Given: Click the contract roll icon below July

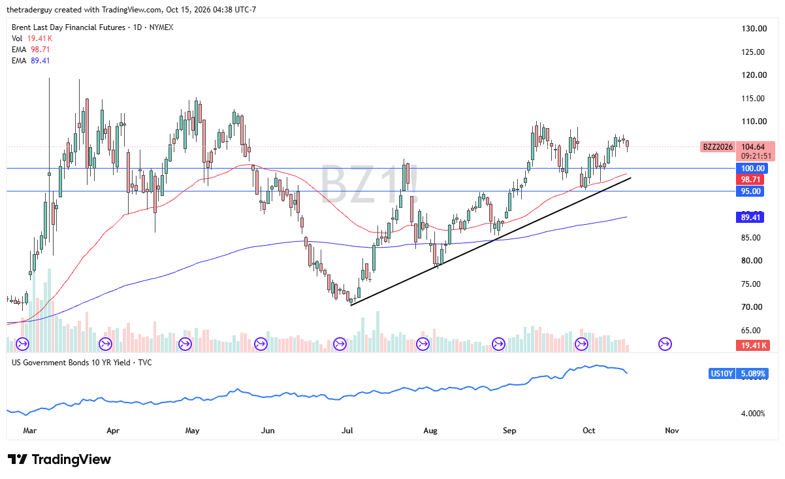Looking at the screenshot, I should coord(340,344).
